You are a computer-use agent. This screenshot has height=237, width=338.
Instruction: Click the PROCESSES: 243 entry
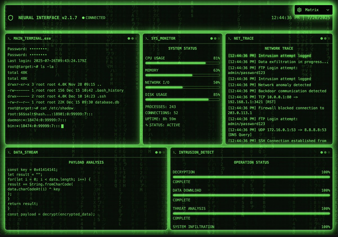161,107
